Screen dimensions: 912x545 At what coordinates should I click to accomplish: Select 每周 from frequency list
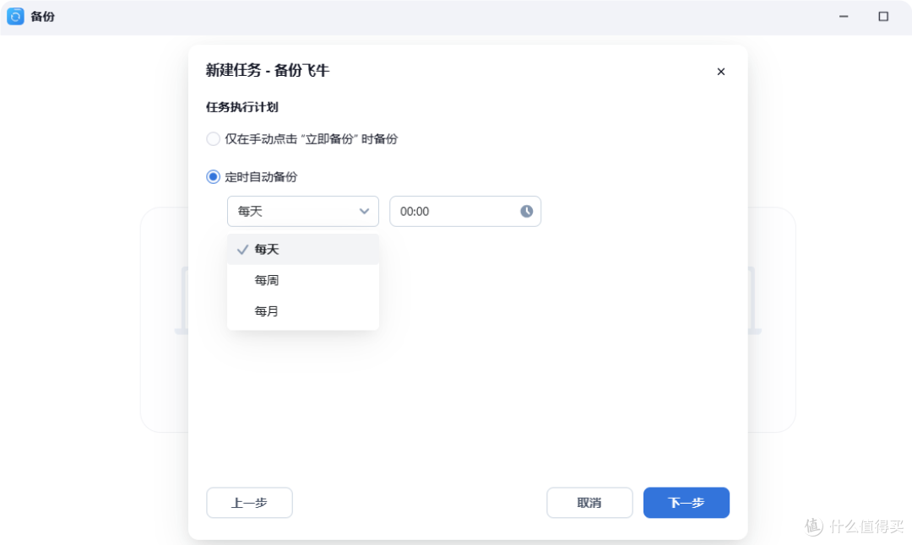tap(266, 279)
